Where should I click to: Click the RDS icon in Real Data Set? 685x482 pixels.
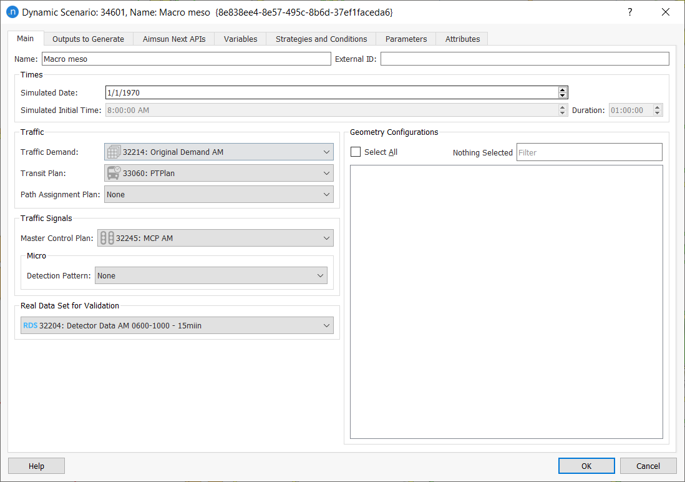tap(30, 326)
